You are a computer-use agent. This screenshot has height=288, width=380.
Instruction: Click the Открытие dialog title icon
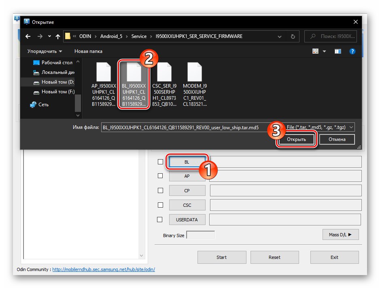(x=27, y=22)
